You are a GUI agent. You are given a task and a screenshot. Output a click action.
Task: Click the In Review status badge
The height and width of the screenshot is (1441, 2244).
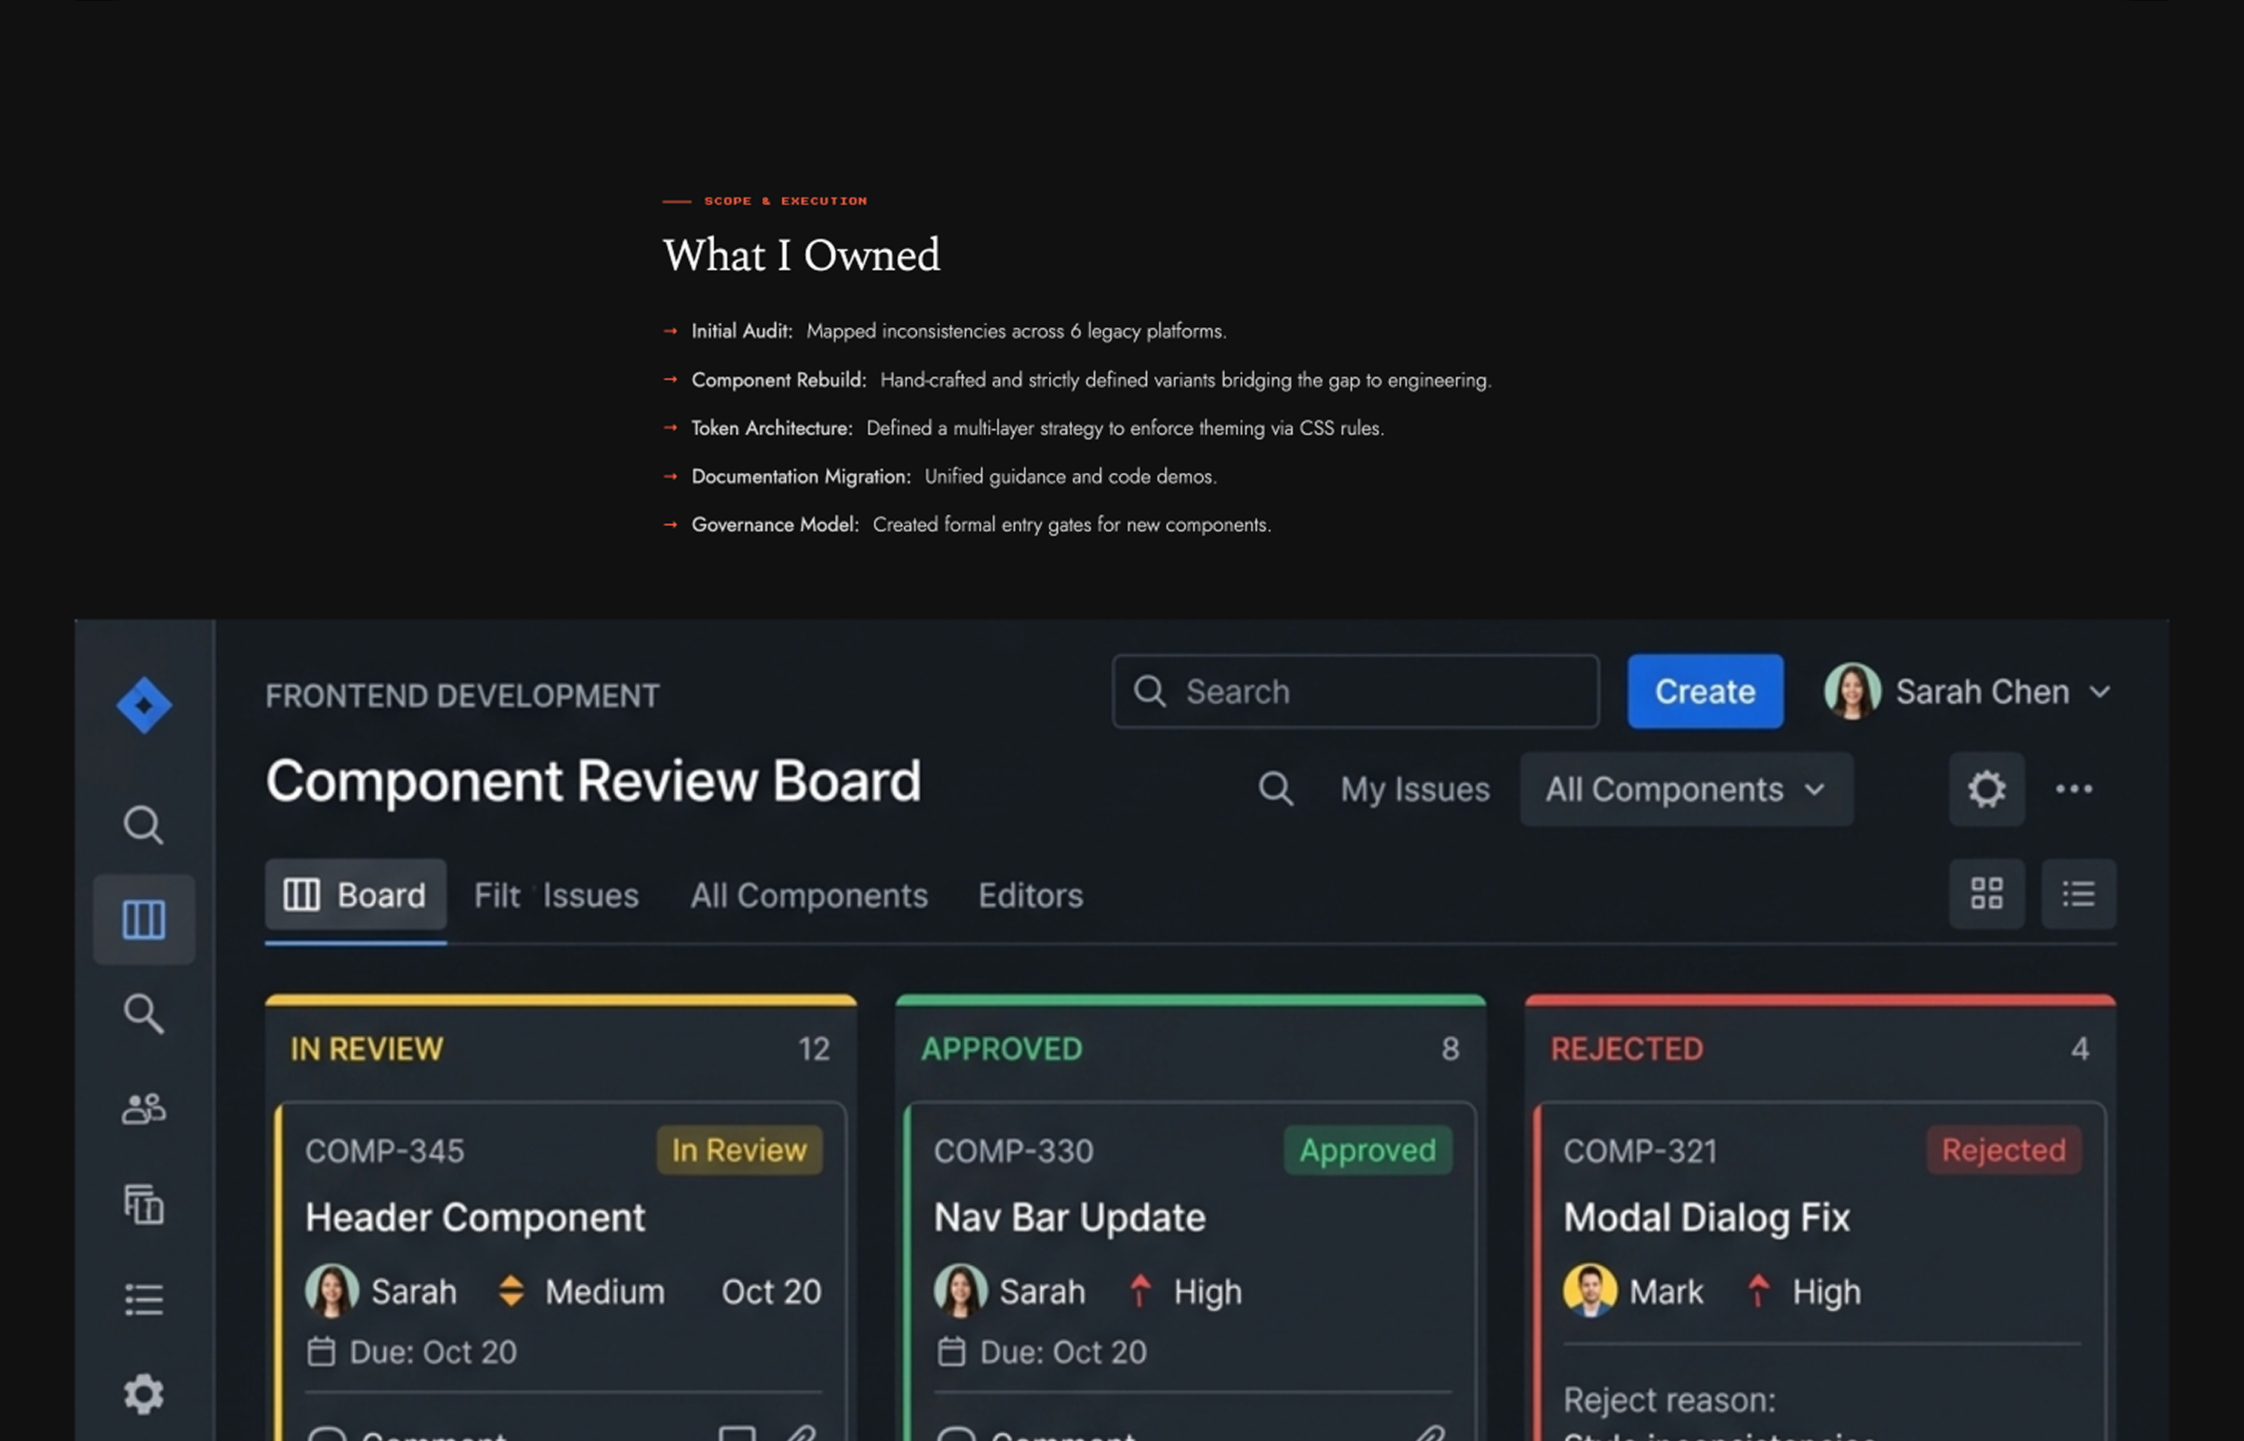click(x=739, y=1150)
